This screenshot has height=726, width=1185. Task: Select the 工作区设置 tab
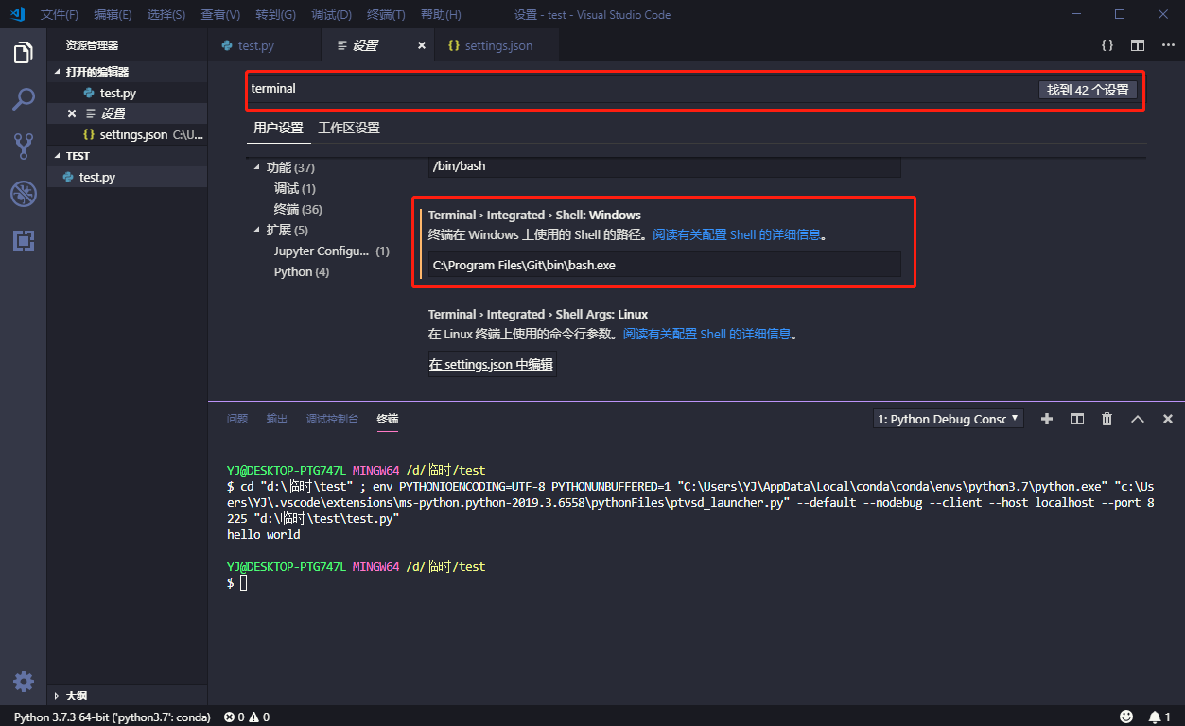(349, 128)
